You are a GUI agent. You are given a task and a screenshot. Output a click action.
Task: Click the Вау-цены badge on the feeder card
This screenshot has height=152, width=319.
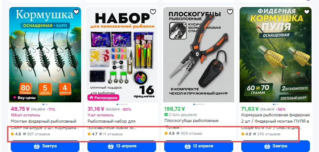pyautogui.click(x=24, y=98)
